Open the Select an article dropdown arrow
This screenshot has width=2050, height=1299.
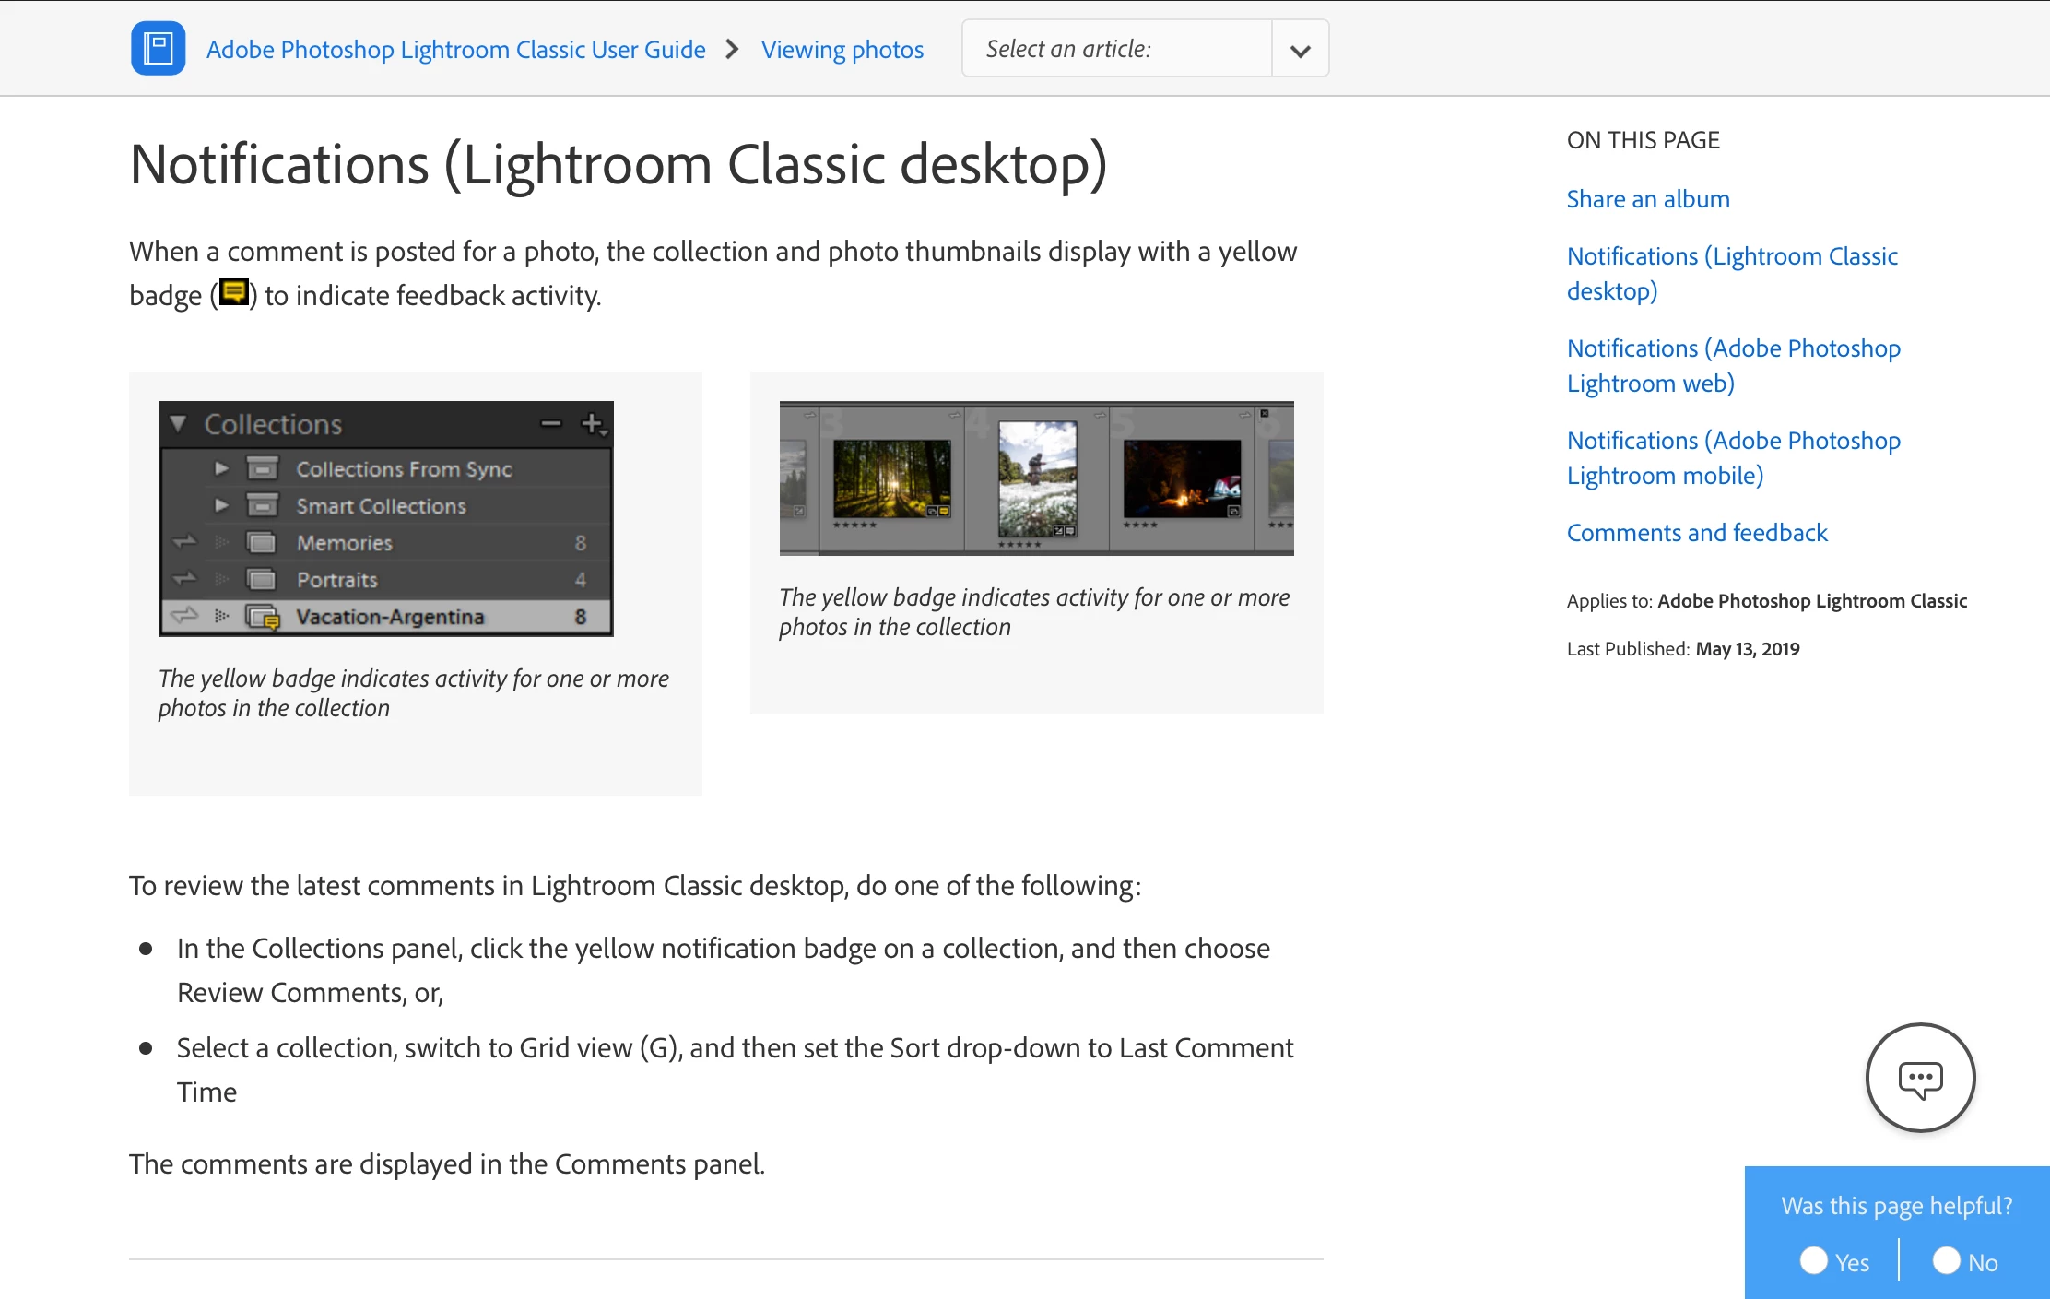(1300, 50)
